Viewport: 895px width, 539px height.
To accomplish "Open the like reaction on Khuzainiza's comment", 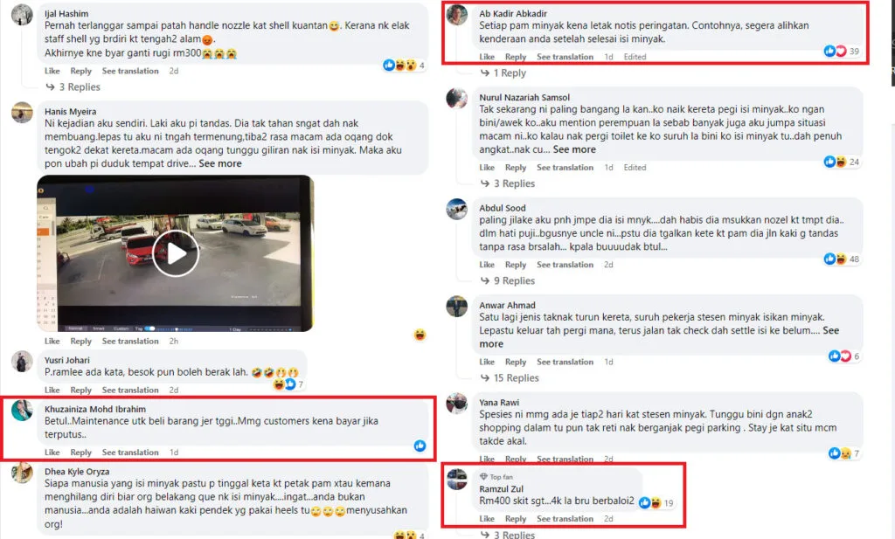I will [x=420, y=446].
